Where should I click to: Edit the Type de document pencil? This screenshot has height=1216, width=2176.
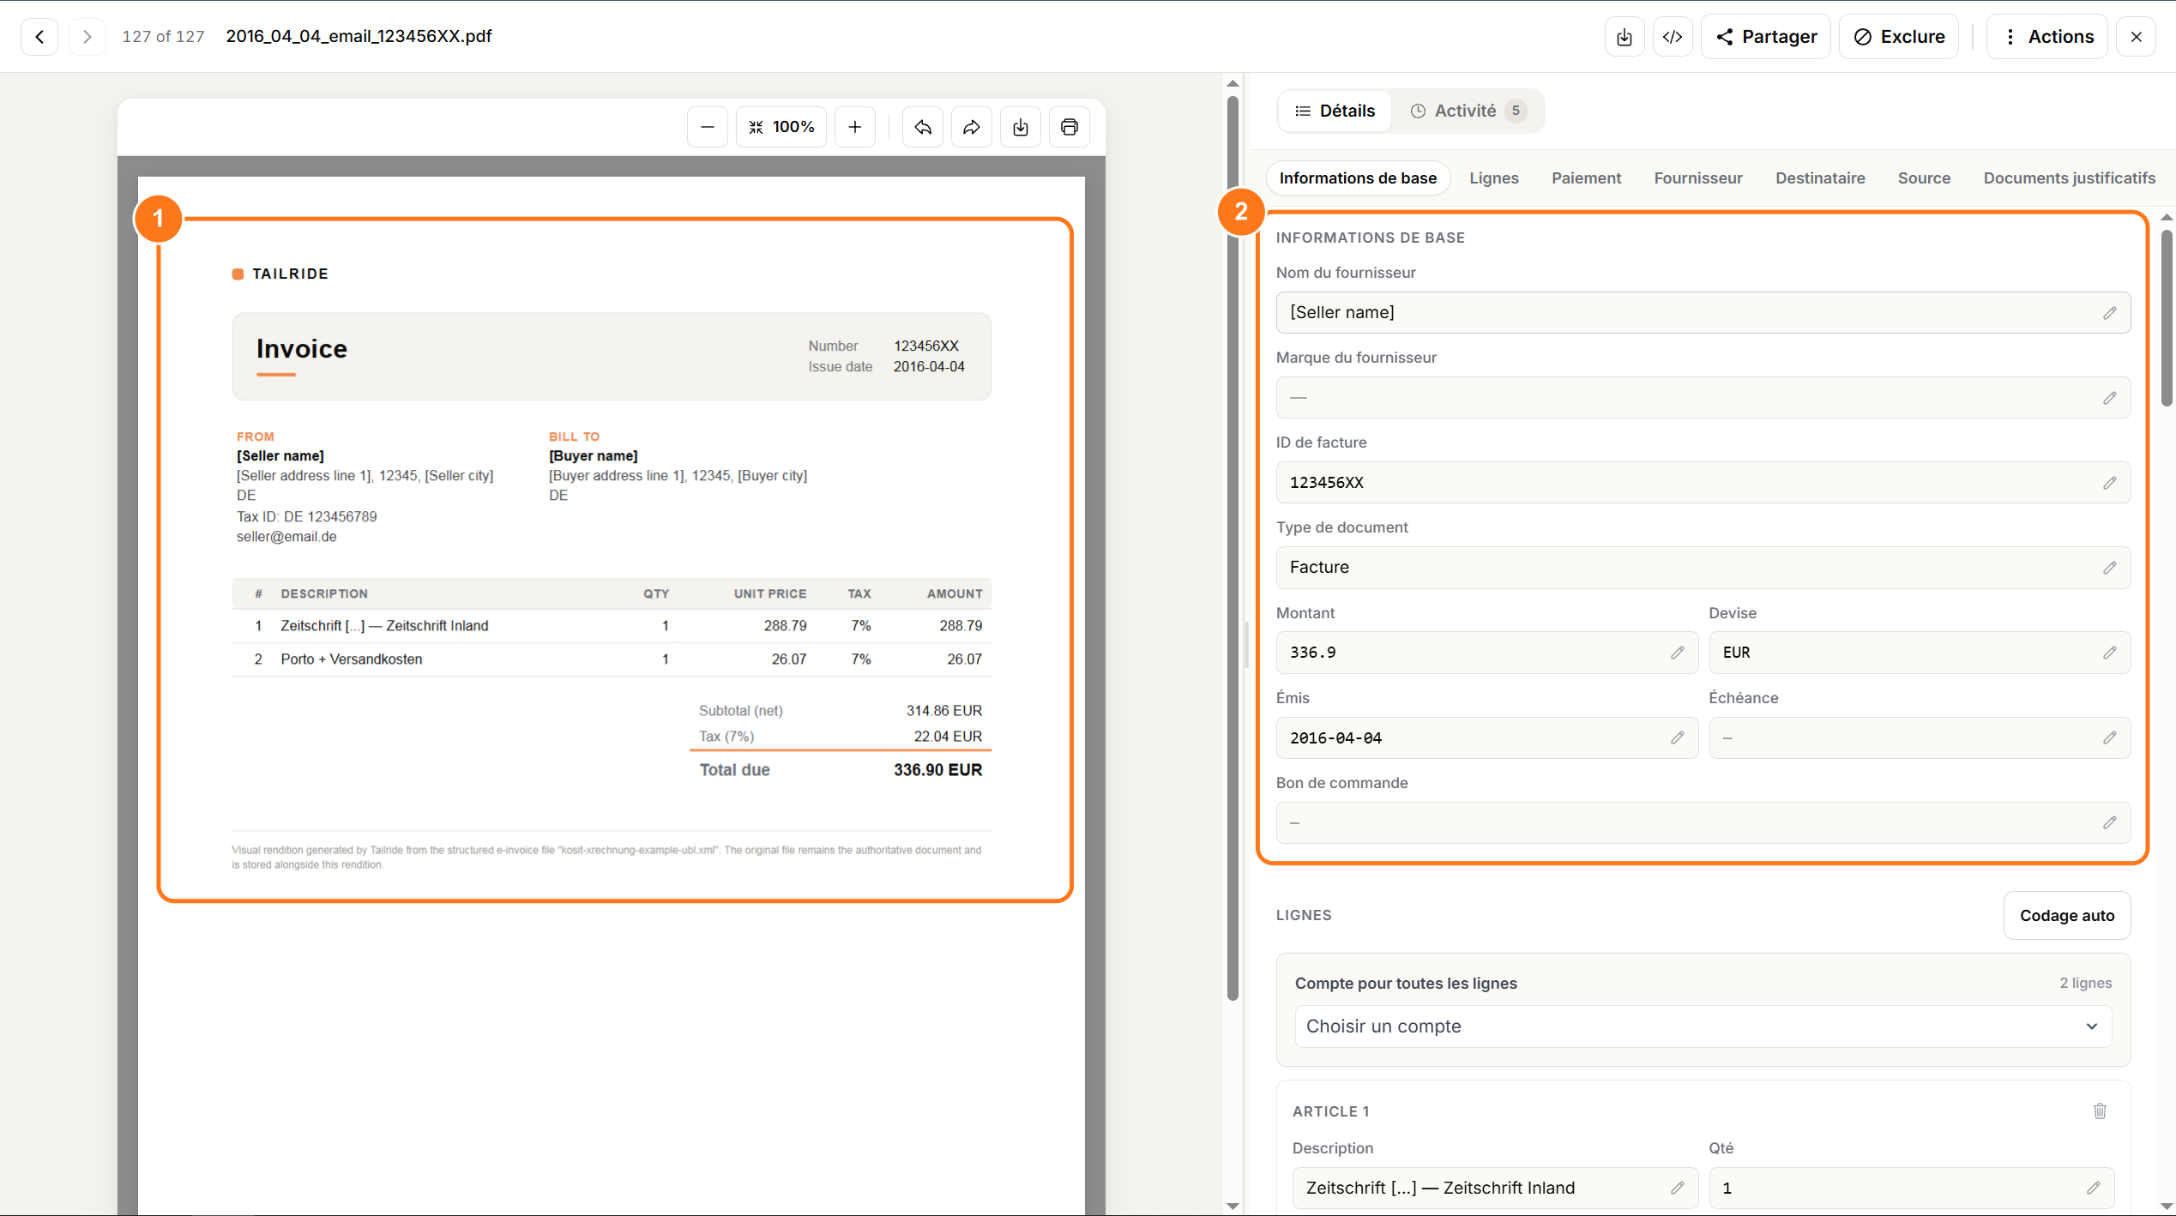tap(2110, 568)
